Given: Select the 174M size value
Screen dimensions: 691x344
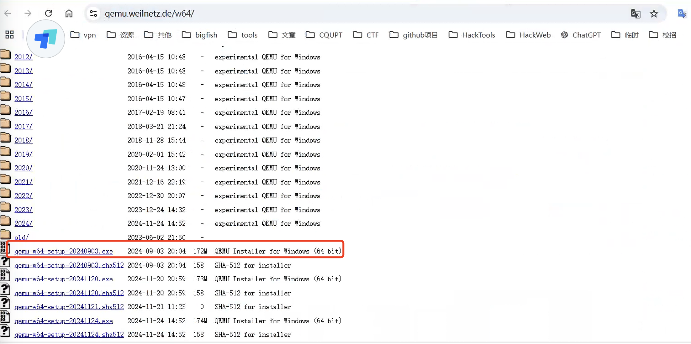Looking at the screenshot, I should pos(200,321).
